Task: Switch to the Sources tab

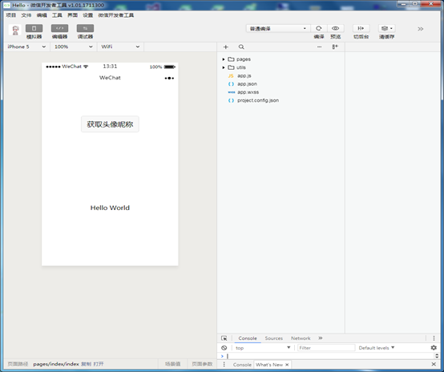Action: (x=274, y=338)
